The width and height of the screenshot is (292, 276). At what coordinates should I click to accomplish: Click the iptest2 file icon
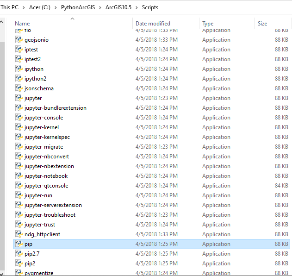19,59
